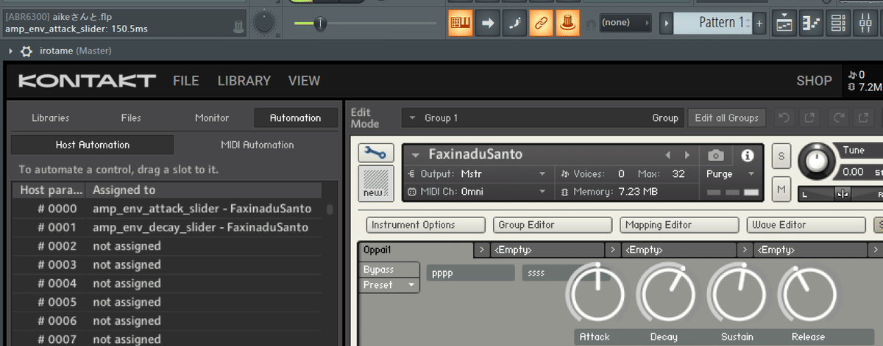The image size is (883, 346).
Task: Switch to Libraries tab
Action: click(51, 118)
